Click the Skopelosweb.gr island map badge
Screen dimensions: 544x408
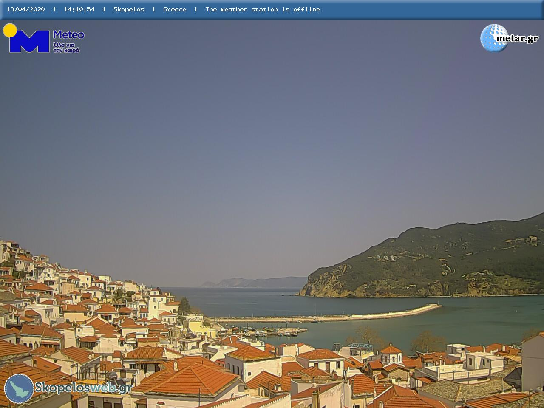(19, 388)
